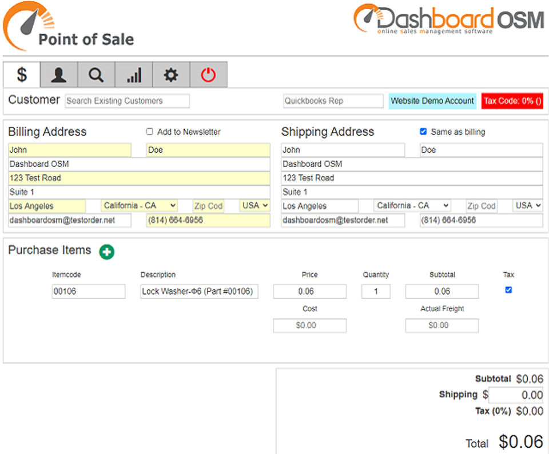Toggle Tax checkbox for item 00106
The height and width of the screenshot is (454, 549).
[x=508, y=290]
